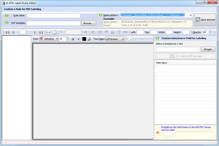Align selected labels to right edge
219x146 pixels.
100,32
